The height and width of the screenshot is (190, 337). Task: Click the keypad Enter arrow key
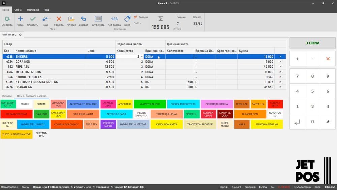pos(297,122)
